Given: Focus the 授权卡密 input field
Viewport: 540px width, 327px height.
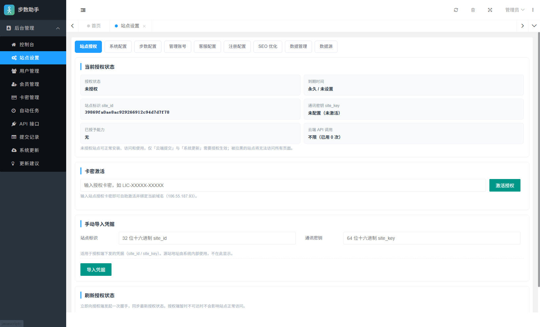Looking at the screenshot, I should (283, 185).
